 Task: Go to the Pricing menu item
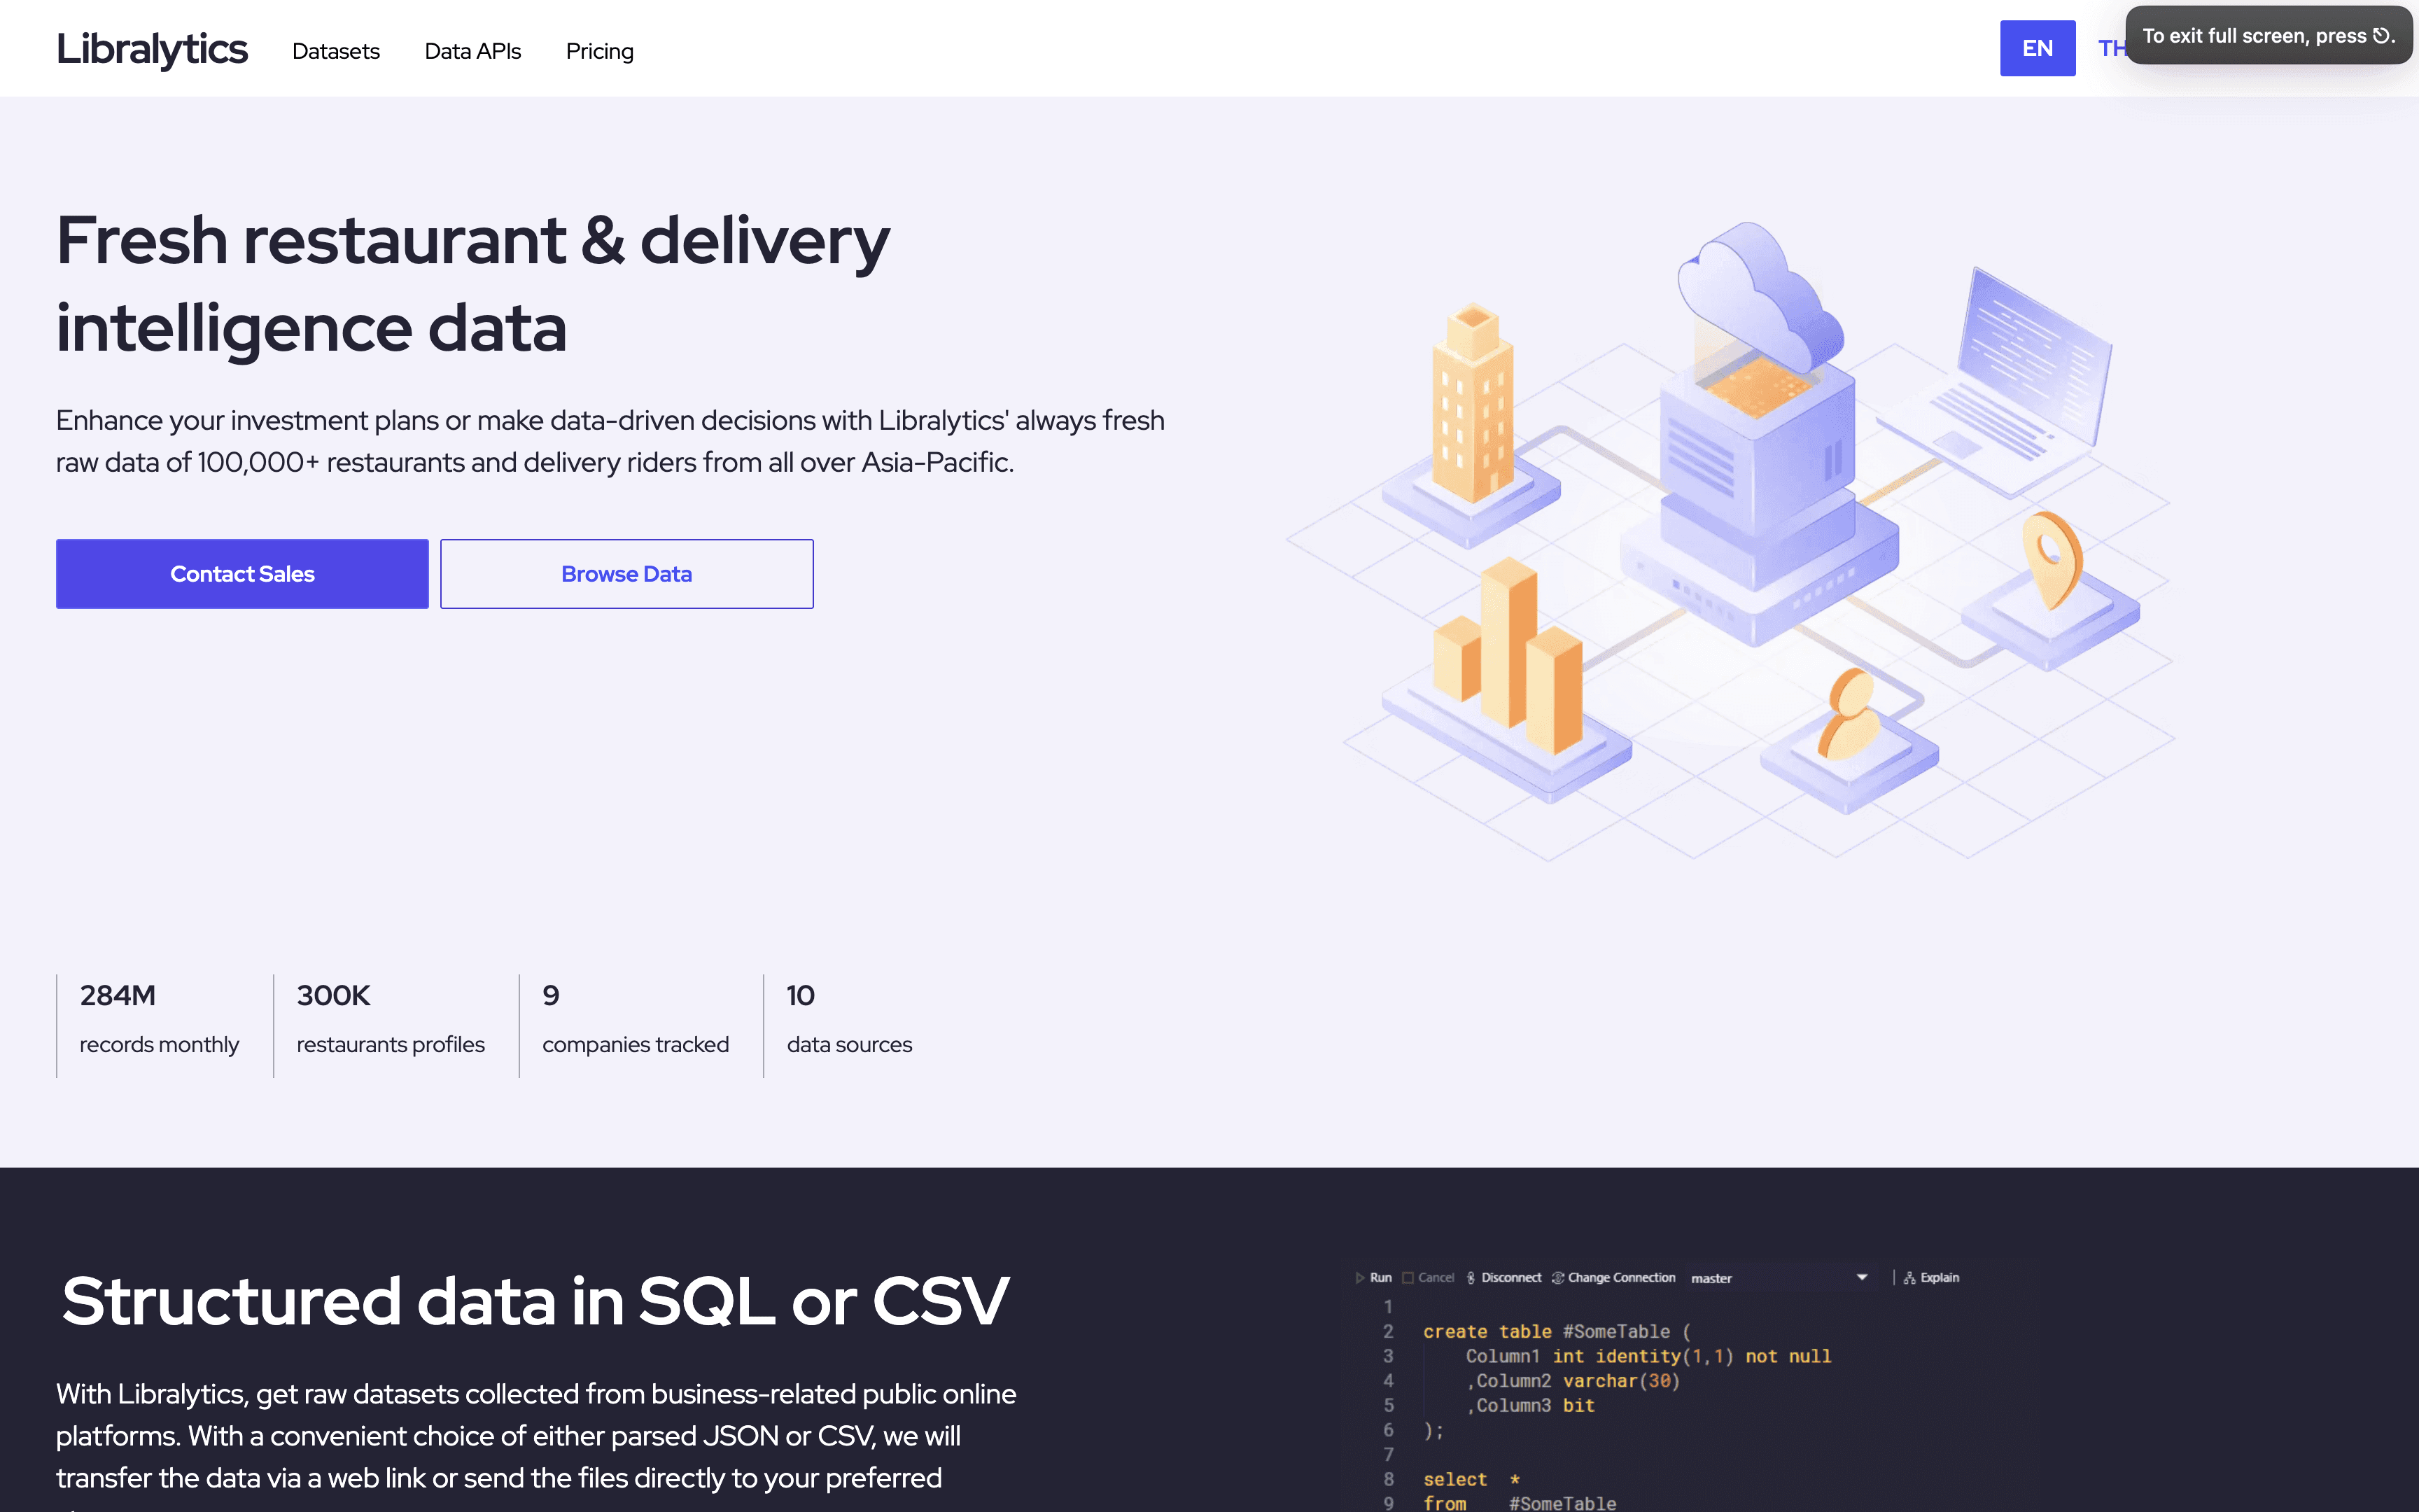pos(598,51)
